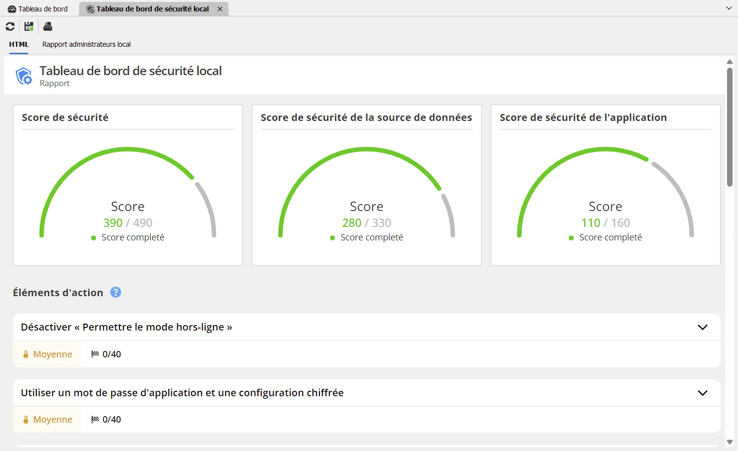Viewport: 738px width, 451px height.
Task: Click the scrollbar down arrow
Action: tap(730, 442)
